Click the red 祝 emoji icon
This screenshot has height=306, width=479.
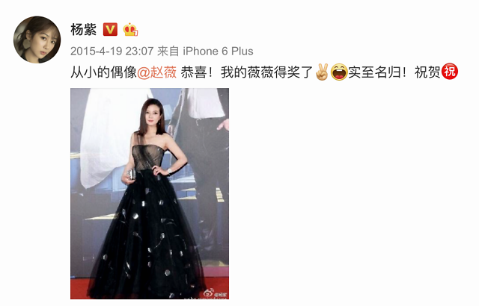(x=450, y=72)
